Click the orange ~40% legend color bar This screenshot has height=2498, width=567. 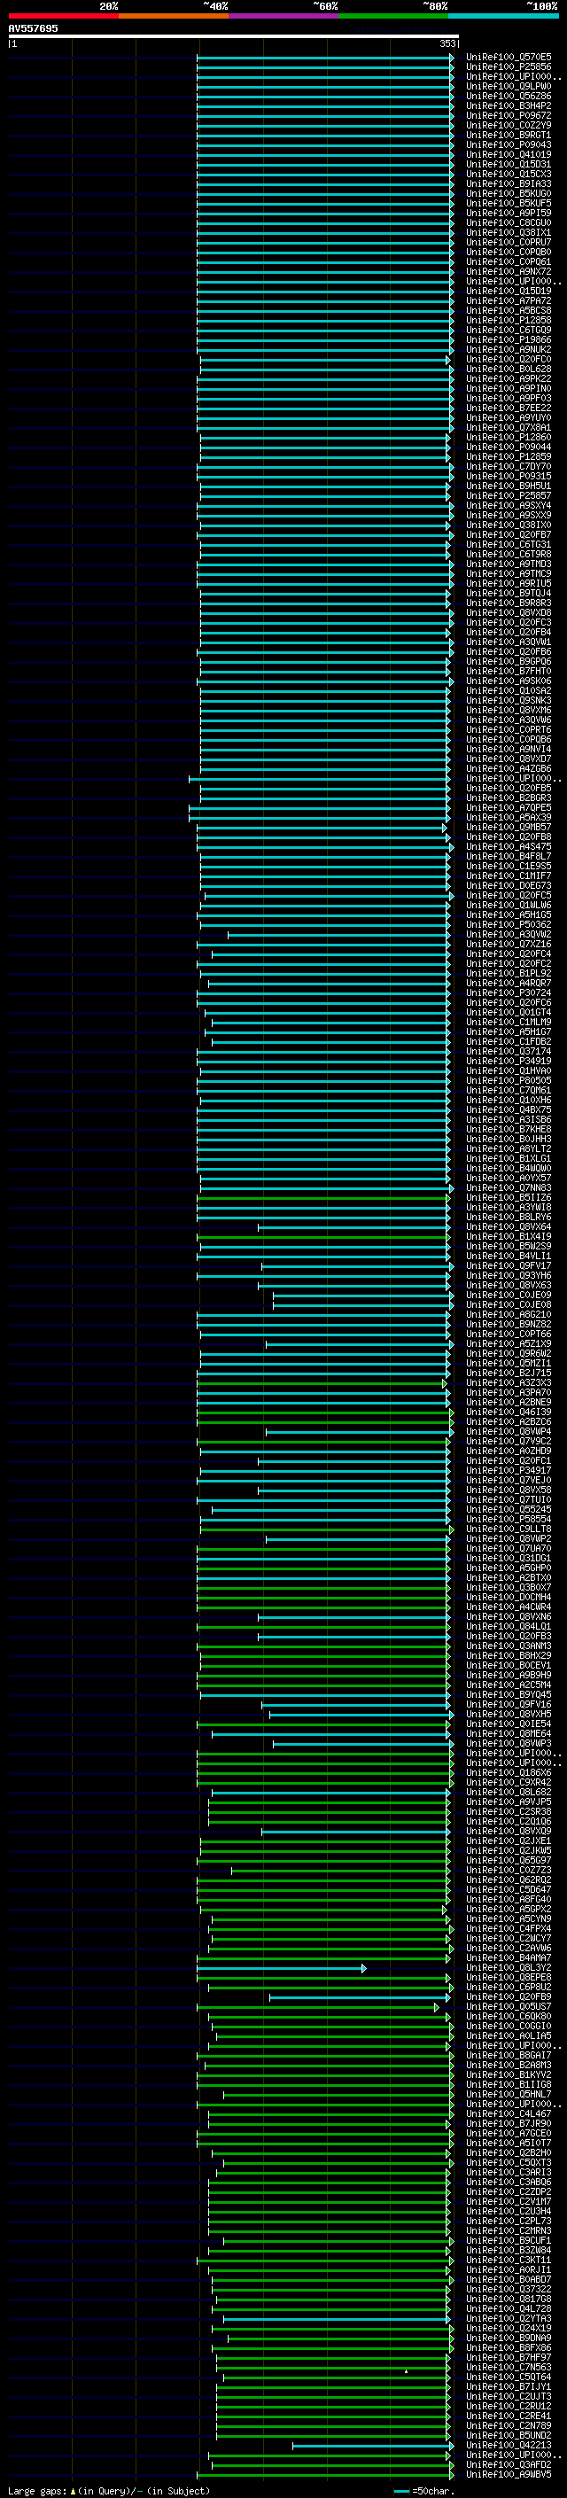coord(174,16)
